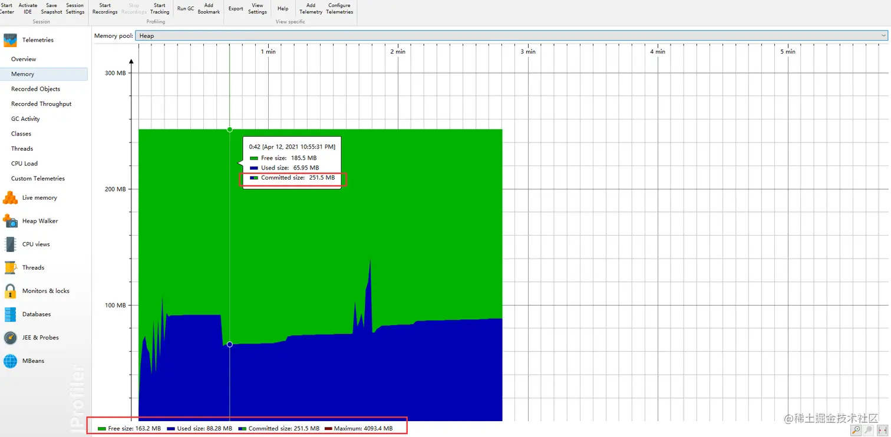Click the blue Used size legend entry
This screenshot has width=891, height=437.
point(199,428)
